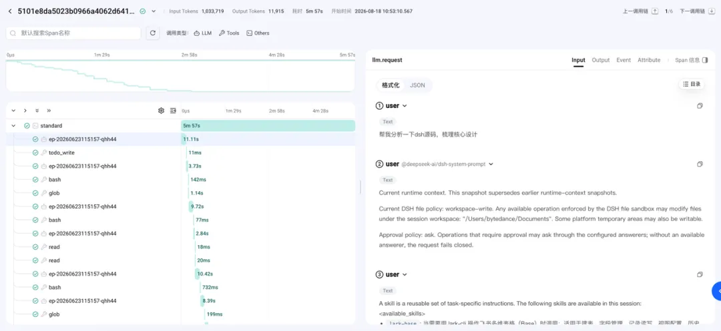The image size is (721, 331).
Task: Click the Text tag under first user
Action: click(388, 122)
